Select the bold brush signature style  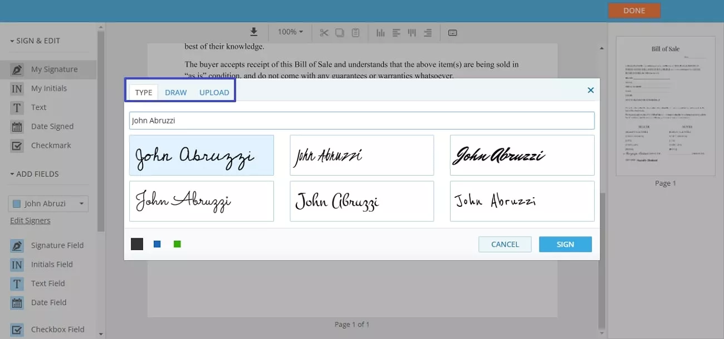522,155
